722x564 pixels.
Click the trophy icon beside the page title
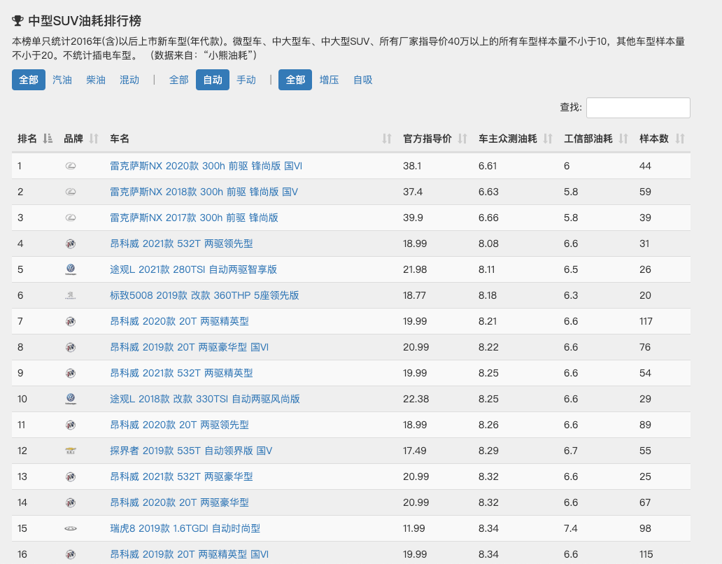(17, 21)
